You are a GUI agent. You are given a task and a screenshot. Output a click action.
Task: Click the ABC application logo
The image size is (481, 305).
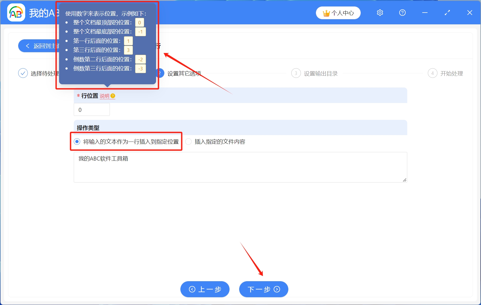[x=16, y=13]
